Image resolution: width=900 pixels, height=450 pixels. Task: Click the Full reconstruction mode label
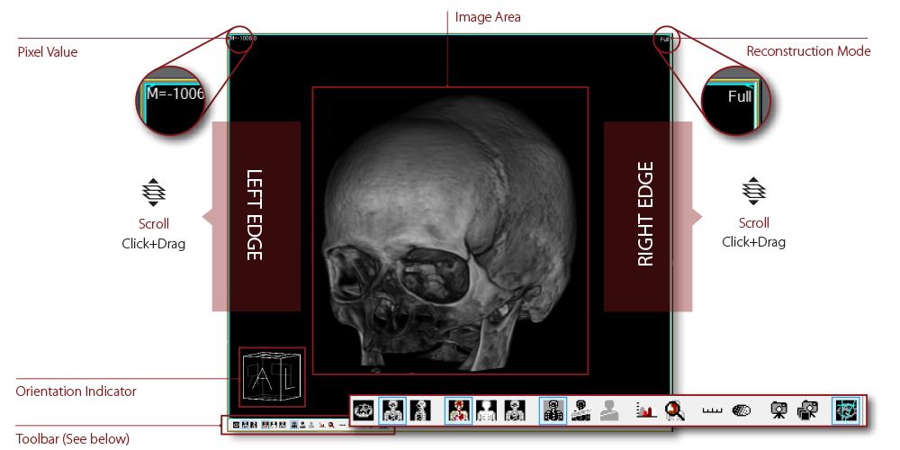tap(664, 40)
